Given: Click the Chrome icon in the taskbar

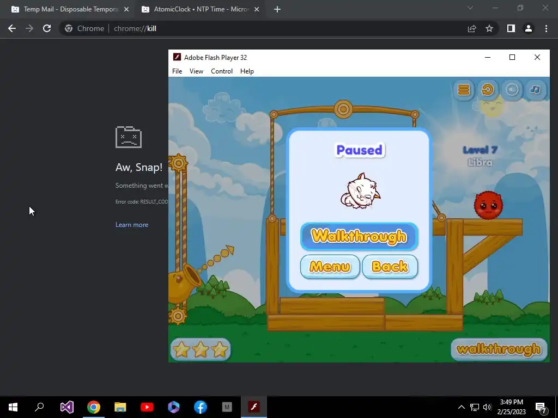Looking at the screenshot, I should (x=93, y=407).
